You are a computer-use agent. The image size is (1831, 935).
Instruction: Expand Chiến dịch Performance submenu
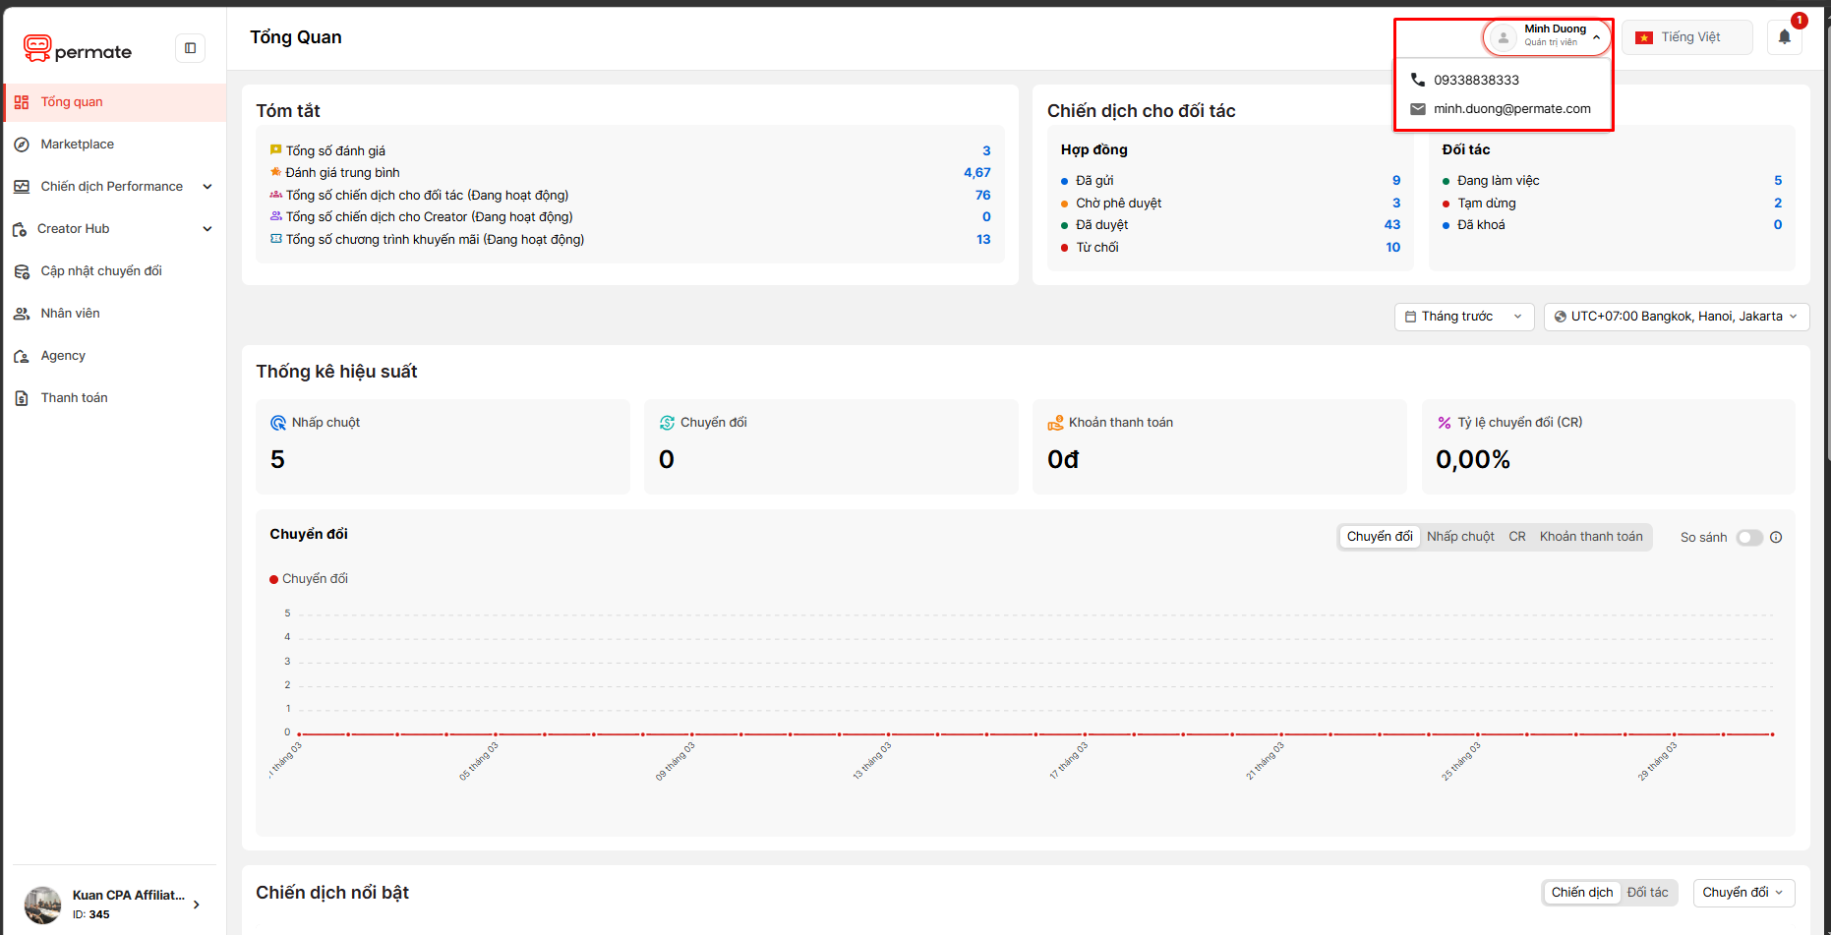[207, 187]
